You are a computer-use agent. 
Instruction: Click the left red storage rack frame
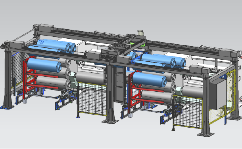(31, 80)
